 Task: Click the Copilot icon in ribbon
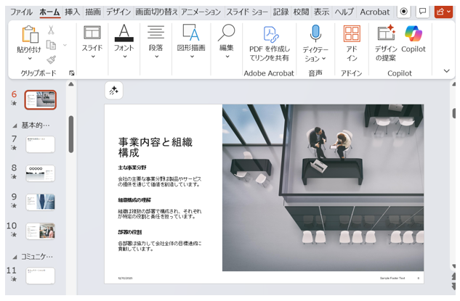click(x=413, y=33)
